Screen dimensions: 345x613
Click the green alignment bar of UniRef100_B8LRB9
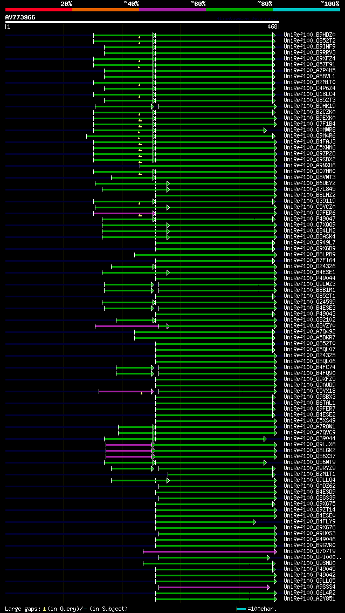coord(204,255)
